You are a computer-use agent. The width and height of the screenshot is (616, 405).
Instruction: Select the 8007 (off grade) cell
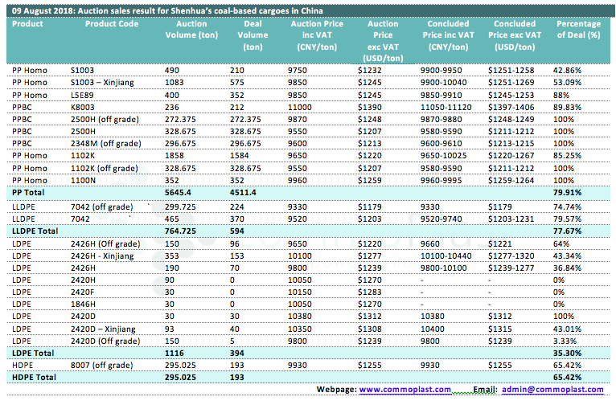coord(101,364)
